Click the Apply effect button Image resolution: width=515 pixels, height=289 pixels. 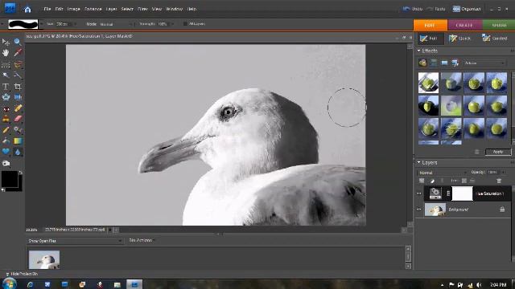pyautogui.click(x=498, y=152)
